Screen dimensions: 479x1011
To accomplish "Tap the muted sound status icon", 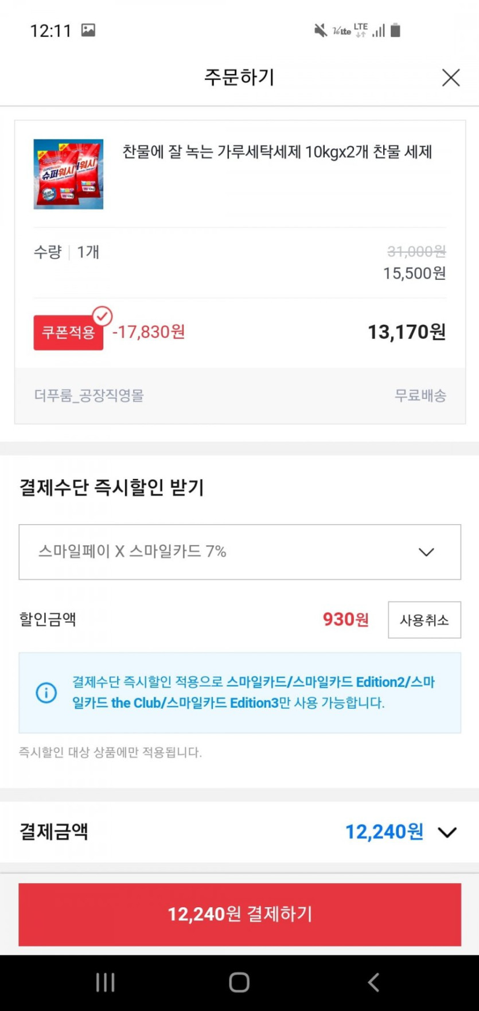I will (320, 30).
